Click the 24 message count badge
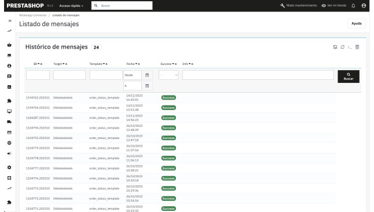This screenshot has width=374, height=212. (96, 47)
